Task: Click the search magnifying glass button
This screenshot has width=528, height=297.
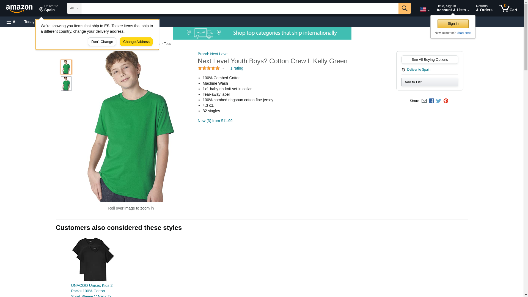Action: (404, 8)
